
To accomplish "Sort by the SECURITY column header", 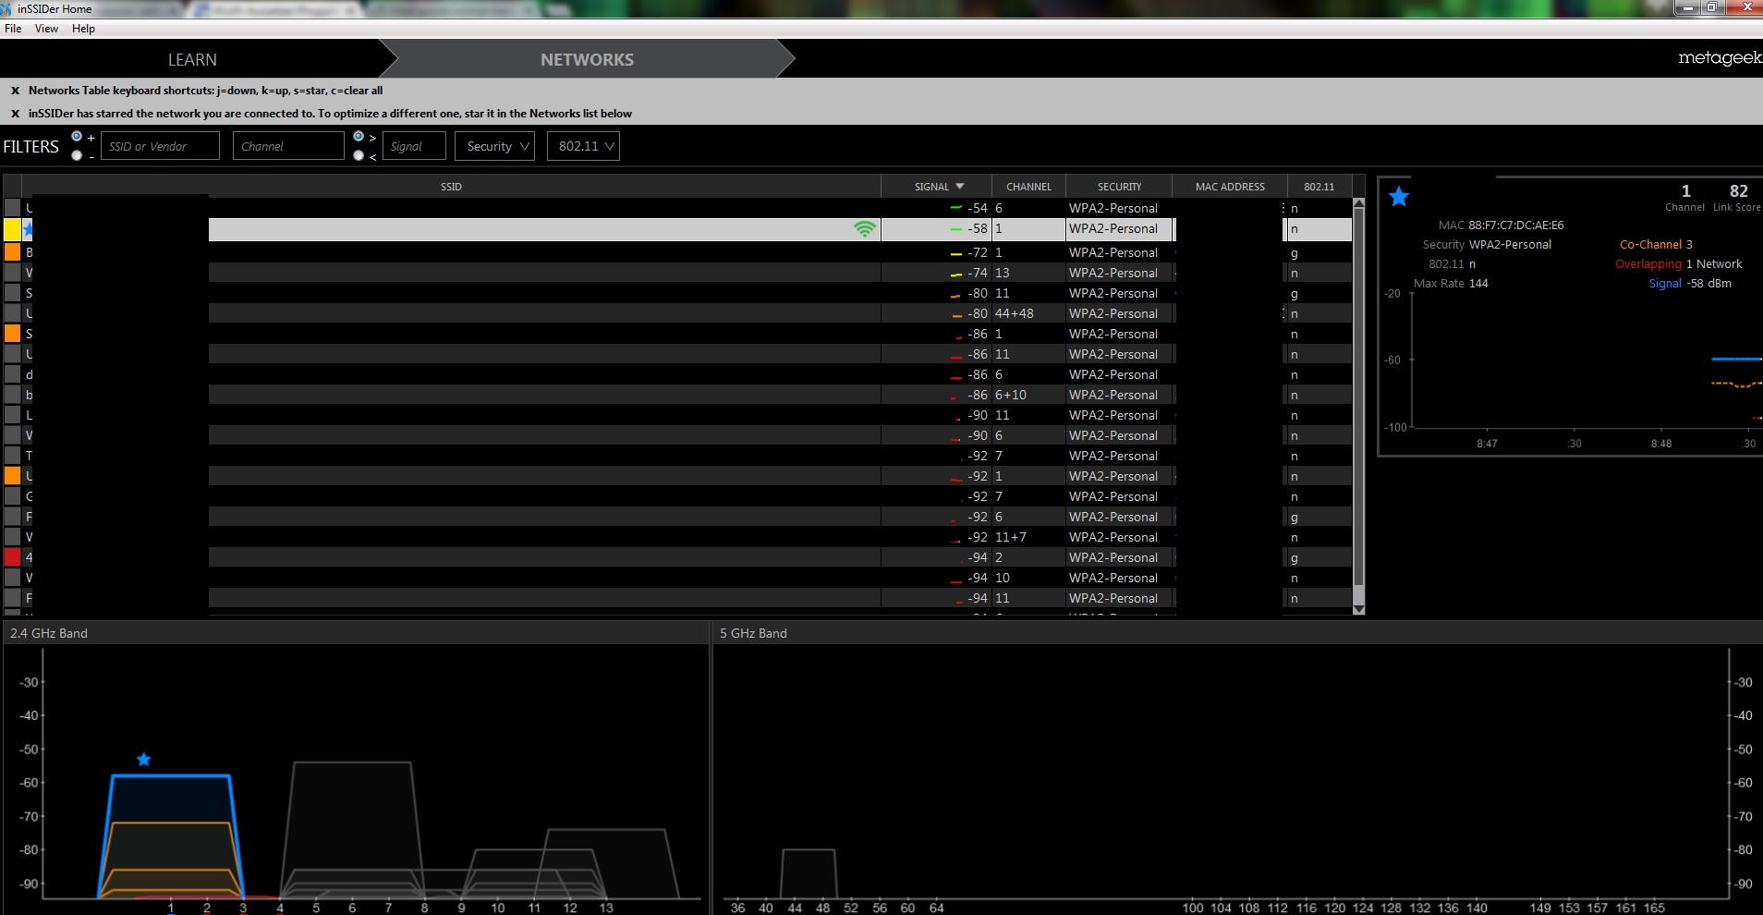I will coord(1119,186).
